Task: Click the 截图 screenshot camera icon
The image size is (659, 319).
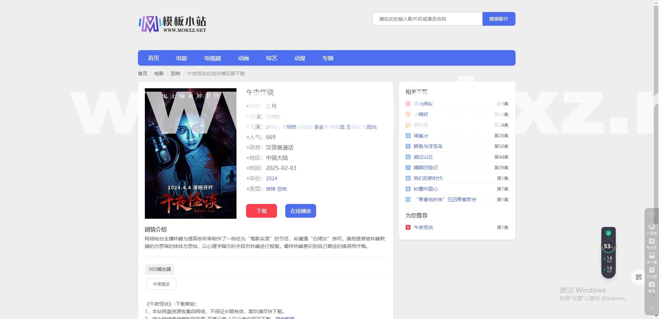Action: click(x=651, y=287)
